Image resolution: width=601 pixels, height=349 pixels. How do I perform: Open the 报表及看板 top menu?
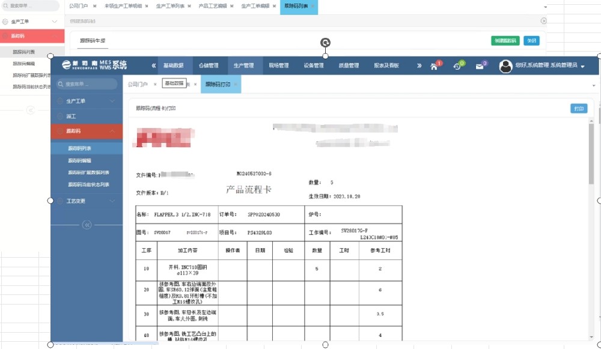point(386,65)
